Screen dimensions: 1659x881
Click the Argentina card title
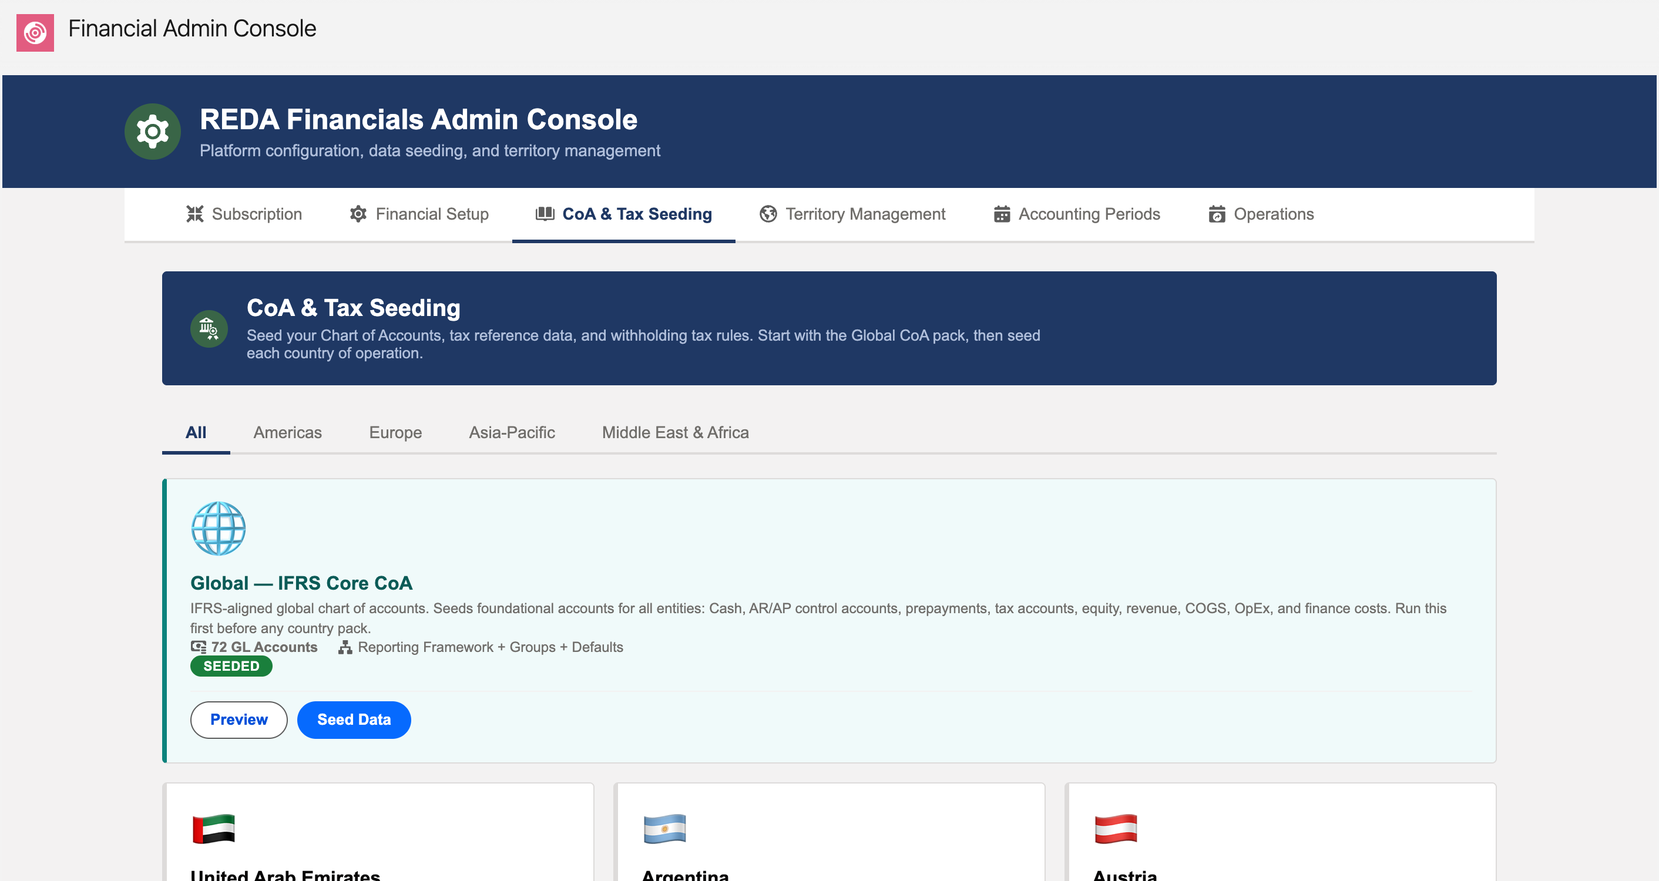point(686,875)
